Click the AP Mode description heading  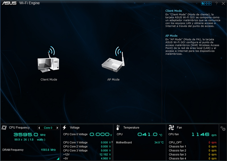pos(171,36)
